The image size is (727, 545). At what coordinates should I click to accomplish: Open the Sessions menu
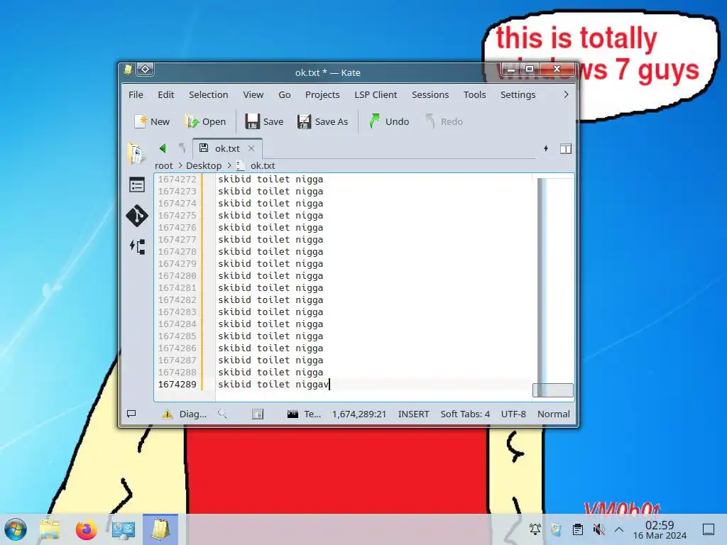pos(430,94)
